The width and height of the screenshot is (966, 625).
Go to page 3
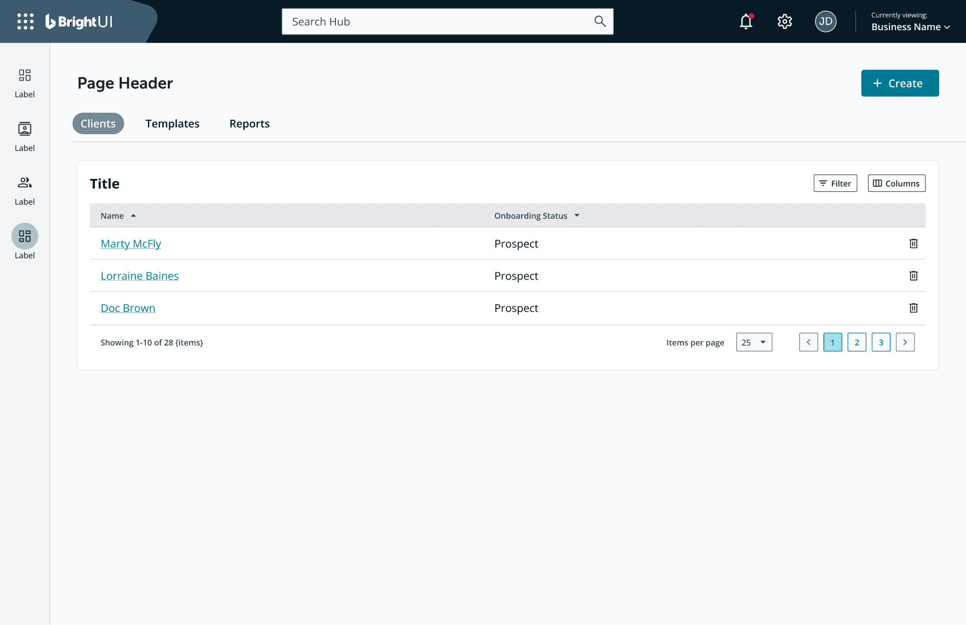click(881, 342)
